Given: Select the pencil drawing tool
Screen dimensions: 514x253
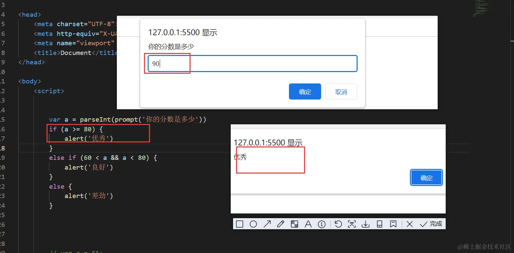Looking at the screenshot, I should [x=281, y=224].
